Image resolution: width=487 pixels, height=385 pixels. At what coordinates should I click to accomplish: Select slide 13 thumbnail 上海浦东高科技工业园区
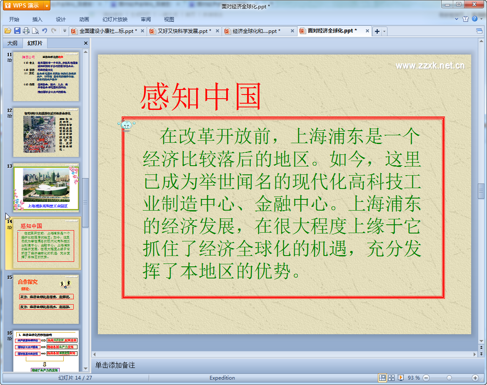[x=46, y=188]
